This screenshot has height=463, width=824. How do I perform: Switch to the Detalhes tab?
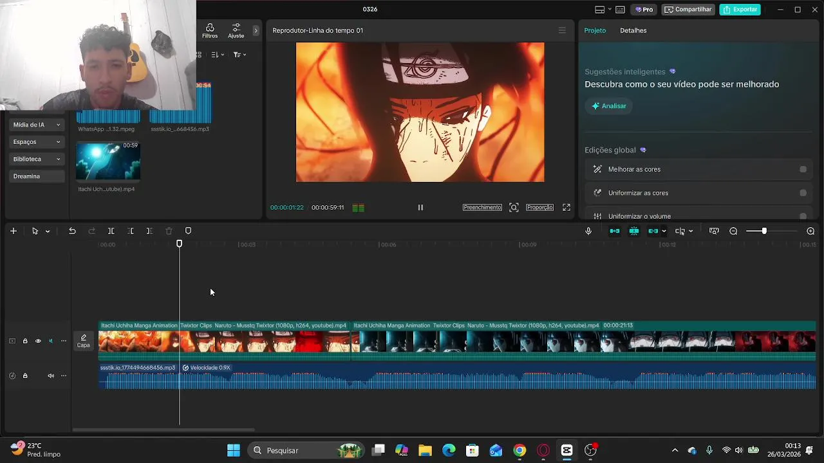[633, 30]
